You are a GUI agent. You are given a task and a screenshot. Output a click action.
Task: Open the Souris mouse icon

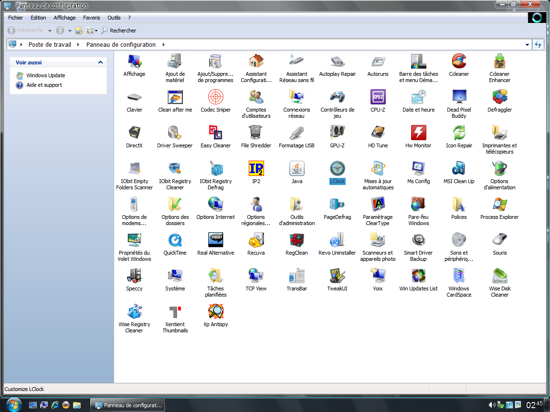pos(499,240)
